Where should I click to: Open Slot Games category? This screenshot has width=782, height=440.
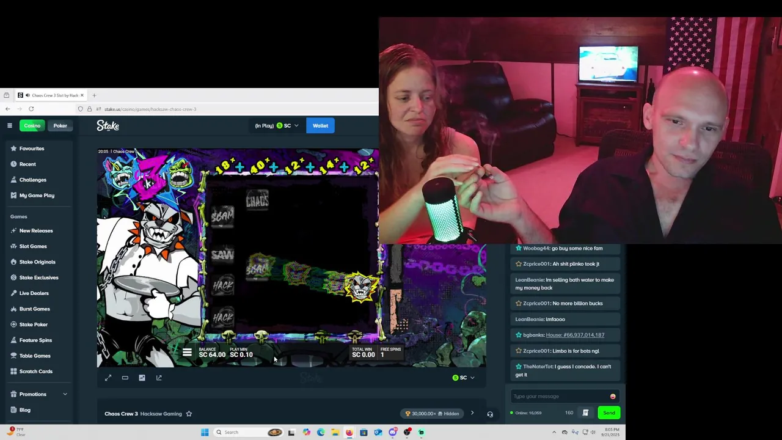point(33,246)
